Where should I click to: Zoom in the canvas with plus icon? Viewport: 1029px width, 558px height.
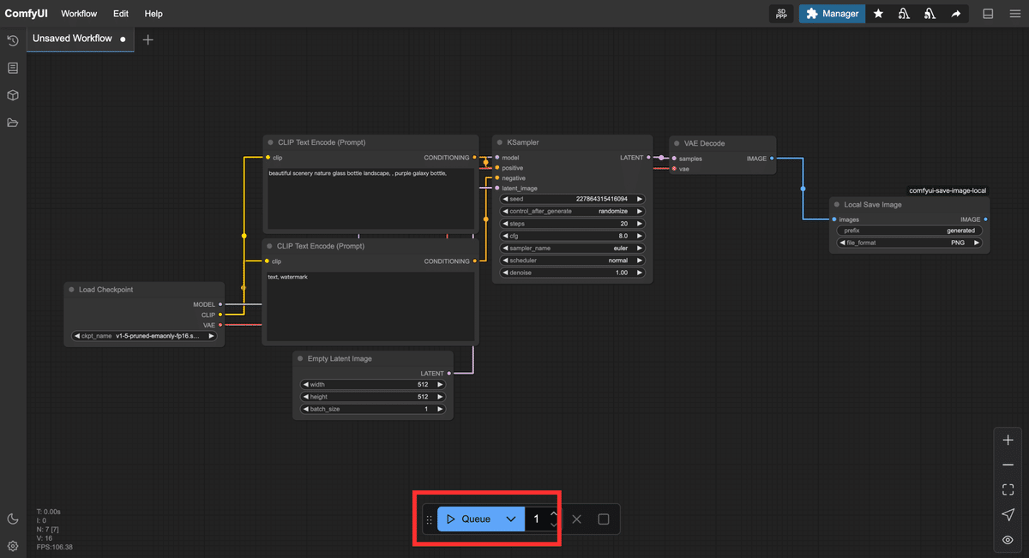click(x=1008, y=440)
